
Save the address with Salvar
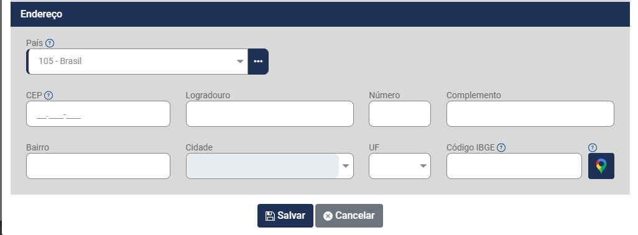(285, 216)
